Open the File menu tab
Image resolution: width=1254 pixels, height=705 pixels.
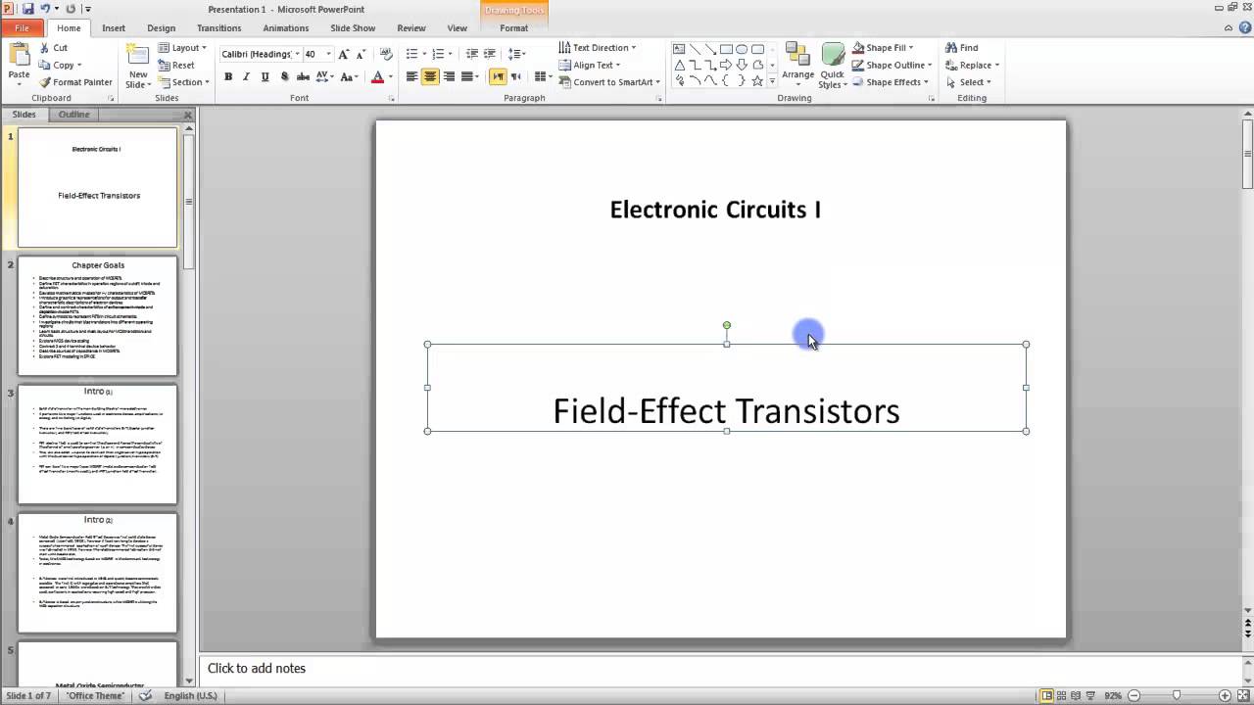22,28
